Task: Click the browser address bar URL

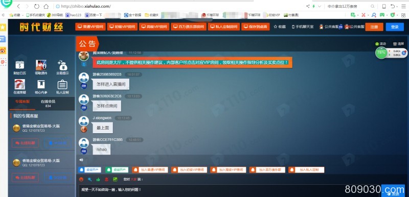Action: [86, 6]
